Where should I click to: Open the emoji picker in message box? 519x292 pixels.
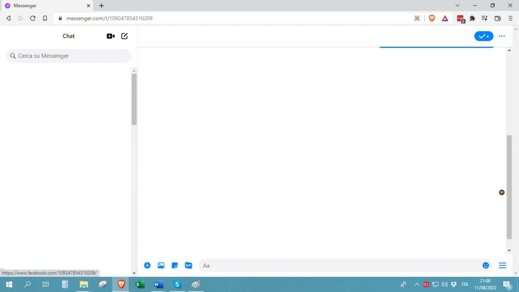click(486, 265)
